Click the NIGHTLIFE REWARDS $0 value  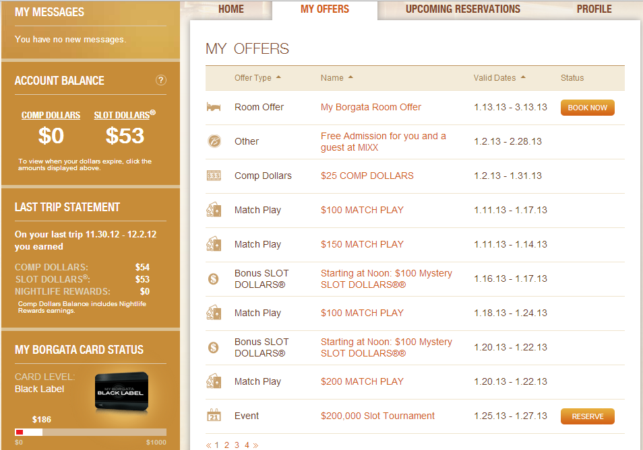(x=145, y=291)
